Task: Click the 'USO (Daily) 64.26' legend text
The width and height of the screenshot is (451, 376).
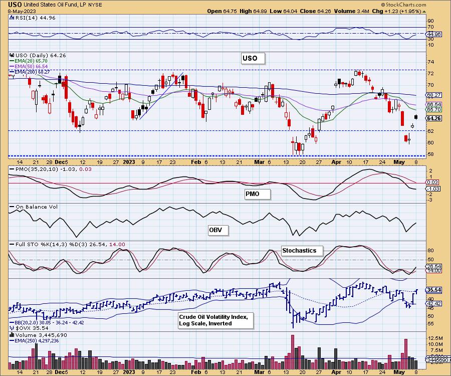Action: (x=41, y=55)
